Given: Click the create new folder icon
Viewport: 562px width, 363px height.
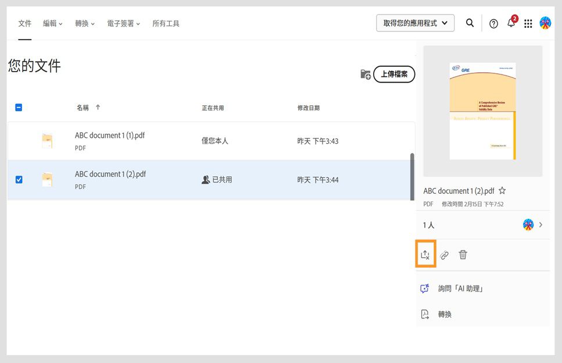Looking at the screenshot, I should (x=364, y=74).
